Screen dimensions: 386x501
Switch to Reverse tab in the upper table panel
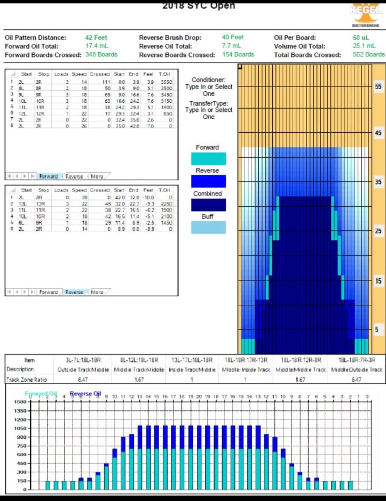74,176
